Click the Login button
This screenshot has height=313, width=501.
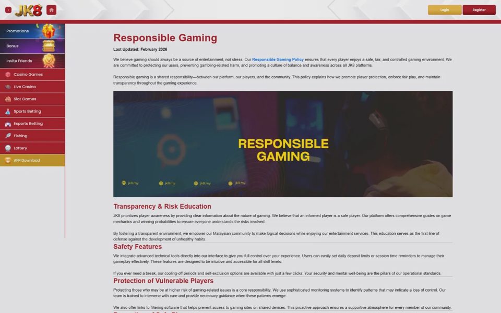445,10
